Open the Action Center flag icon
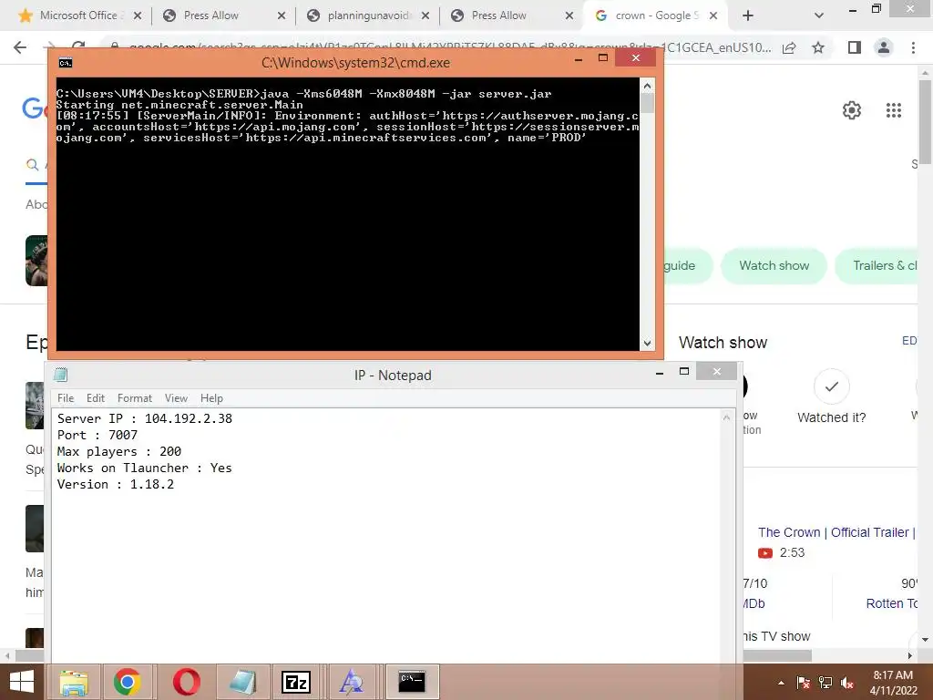The image size is (933, 700). (x=803, y=683)
